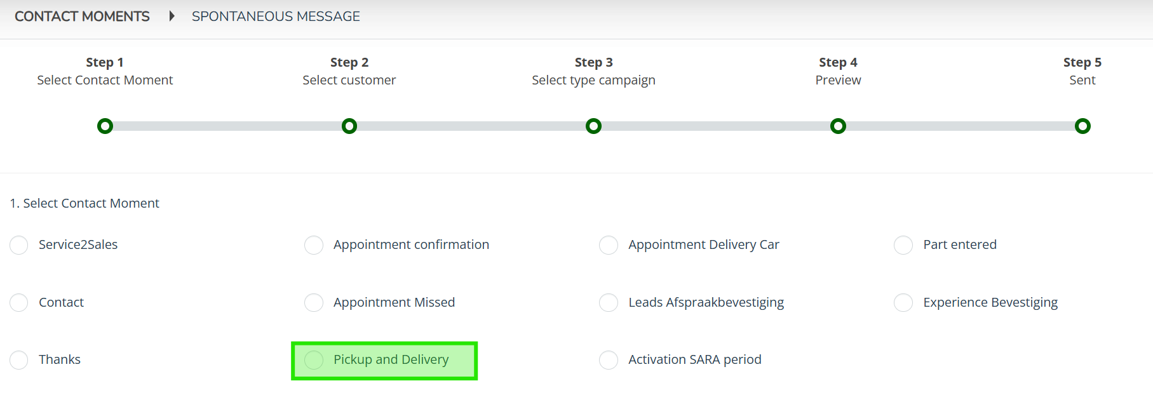This screenshot has height=395, width=1153.
Task: Select the Thanks radio button
Action: tap(19, 360)
